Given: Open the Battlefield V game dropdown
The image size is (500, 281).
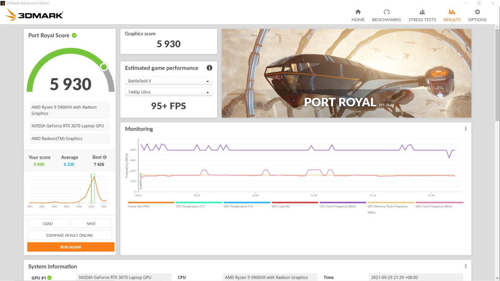Looking at the screenshot, I should point(168,81).
